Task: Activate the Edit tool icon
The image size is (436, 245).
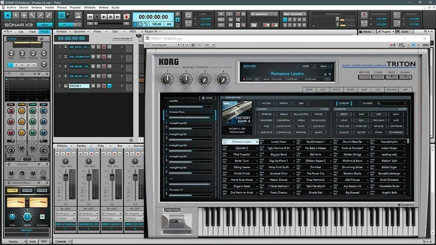Action: 32,15
